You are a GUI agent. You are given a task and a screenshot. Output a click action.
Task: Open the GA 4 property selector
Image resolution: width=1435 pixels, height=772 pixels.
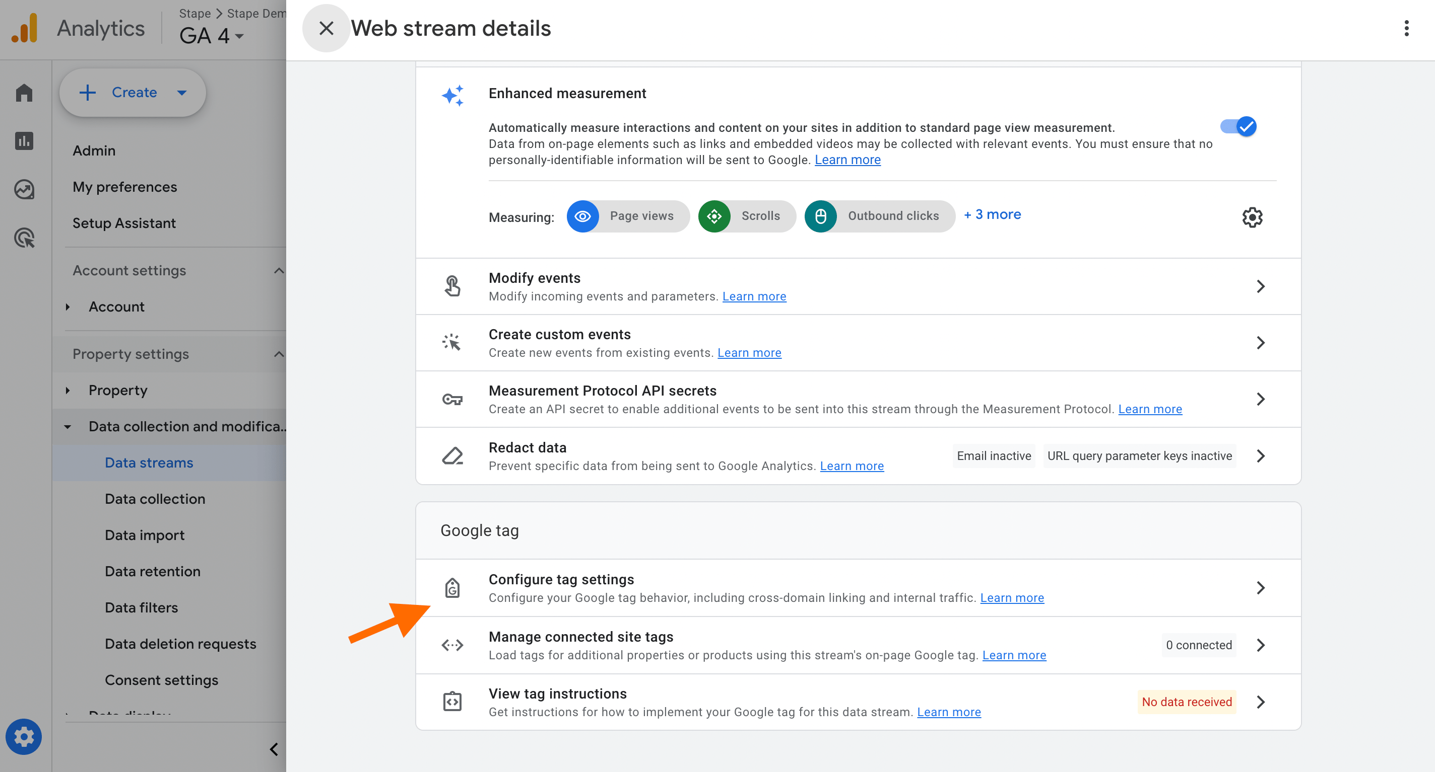coord(211,36)
